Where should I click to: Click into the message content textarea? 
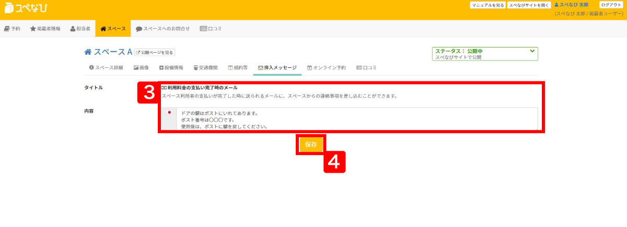[x=357, y=119]
